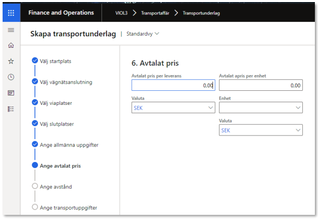Open Modules list icon in sidebar
This screenshot has height=219, width=318.
point(11,108)
